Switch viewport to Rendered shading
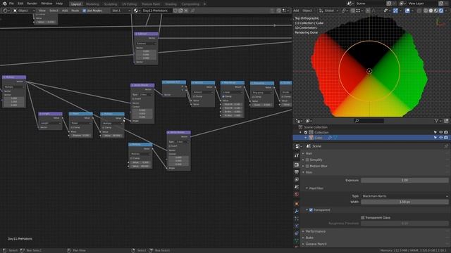The height and width of the screenshot is (253, 451). coord(441,11)
